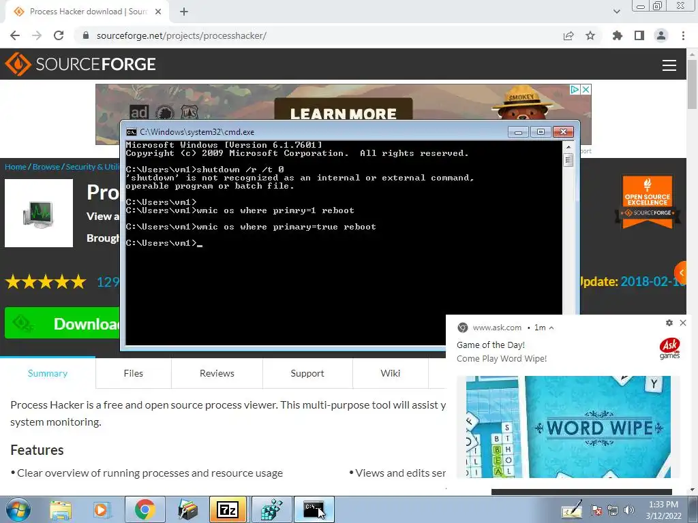This screenshot has width=698, height=523.
Task: Click the address bar URL
Action: coord(181,35)
